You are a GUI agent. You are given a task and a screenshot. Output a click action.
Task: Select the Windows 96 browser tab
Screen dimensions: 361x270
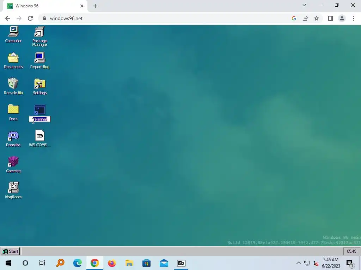click(45, 6)
